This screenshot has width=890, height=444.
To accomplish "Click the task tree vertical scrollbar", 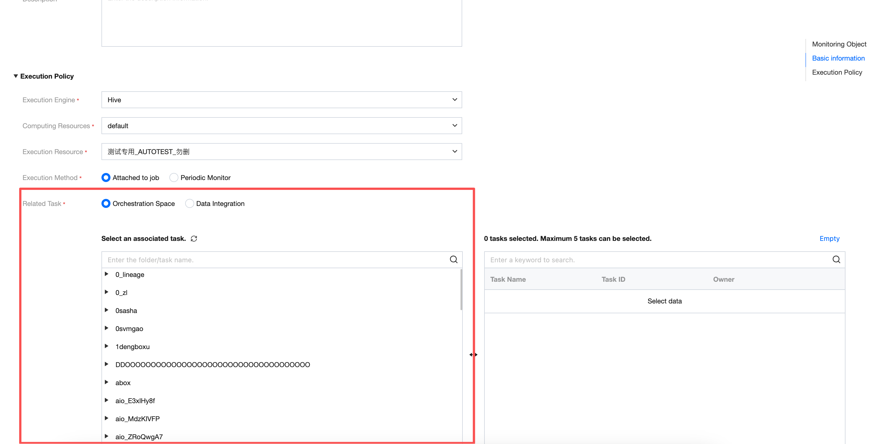I will (461, 290).
